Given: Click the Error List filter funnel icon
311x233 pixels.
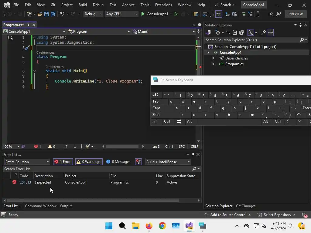Looking at the screenshot, I should point(138,162).
